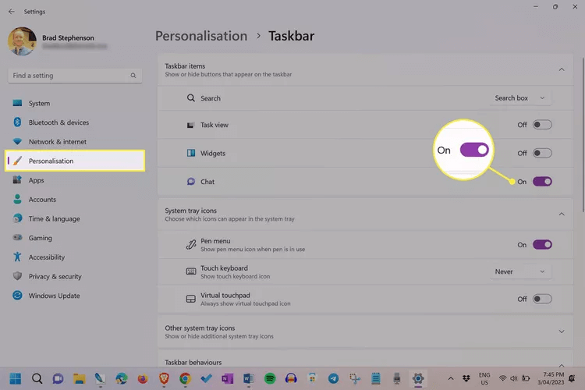Click the Dropbox tray icon

[x=466, y=379]
